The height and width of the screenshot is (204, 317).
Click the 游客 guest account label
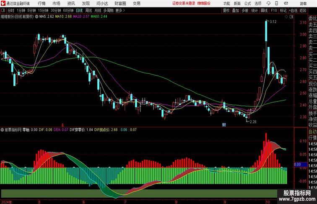coord(303,3)
